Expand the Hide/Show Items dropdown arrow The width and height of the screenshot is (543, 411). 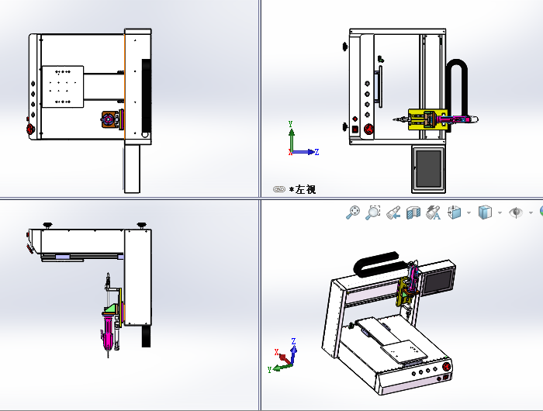click(531, 212)
